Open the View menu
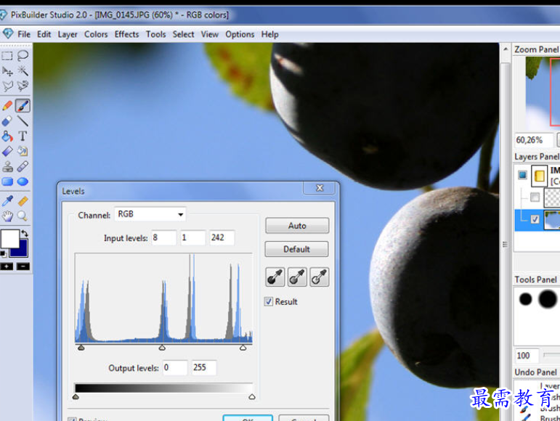The height and width of the screenshot is (421, 560). (x=209, y=34)
